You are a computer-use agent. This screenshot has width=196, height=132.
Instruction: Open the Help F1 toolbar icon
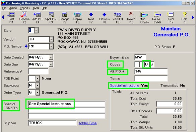tap(184, 18)
